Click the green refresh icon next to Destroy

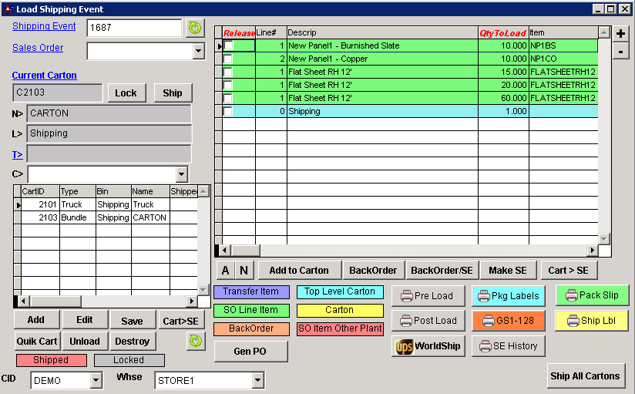[x=195, y=340]
